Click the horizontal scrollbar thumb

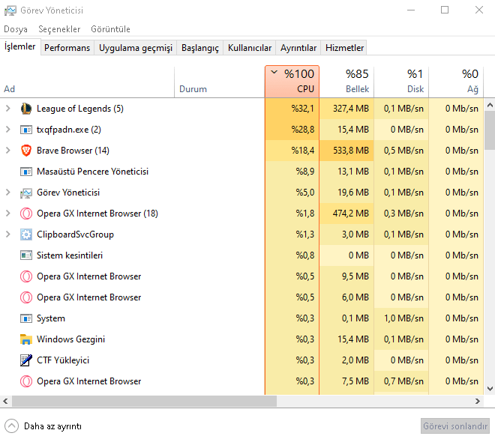click(x=144, y=402)
